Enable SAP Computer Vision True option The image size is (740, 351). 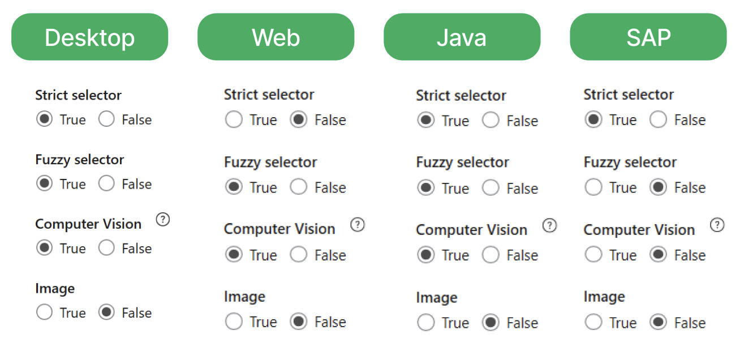point(593,255)
